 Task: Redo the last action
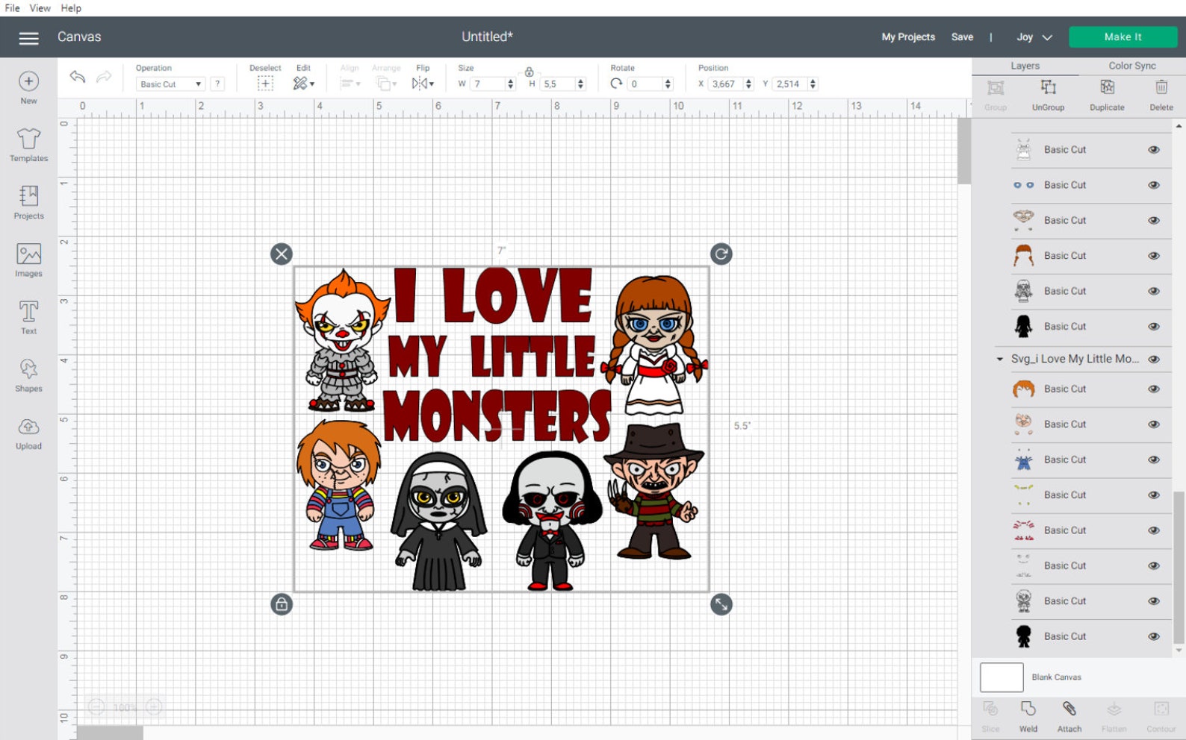pyautogui.click(x=104, y=76)
